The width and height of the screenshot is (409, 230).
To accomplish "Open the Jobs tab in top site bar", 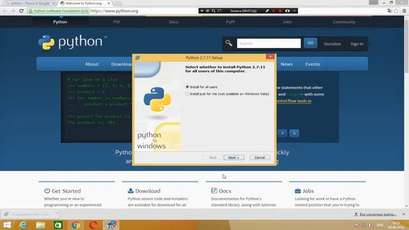I will click(287, 22).
